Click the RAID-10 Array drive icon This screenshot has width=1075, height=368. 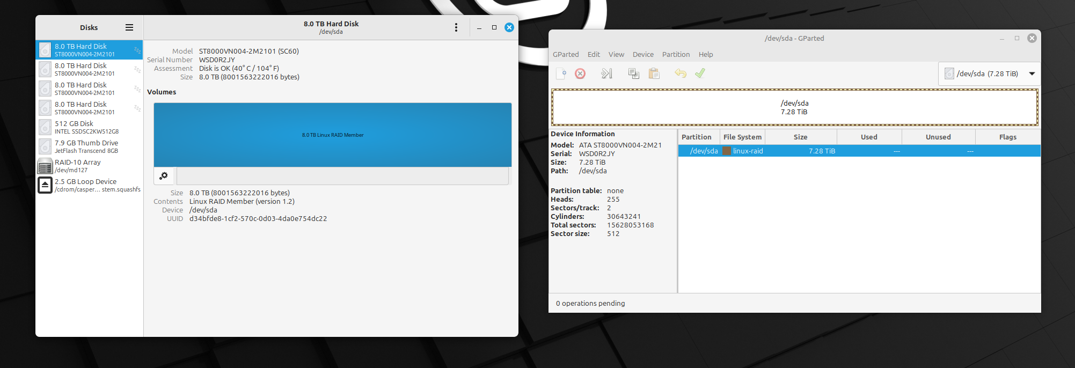(45, 166)
